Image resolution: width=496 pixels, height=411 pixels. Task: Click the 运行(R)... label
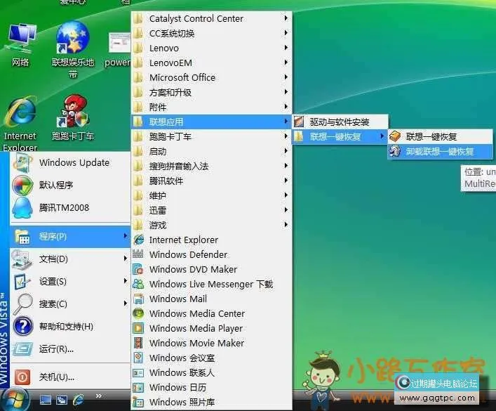point(56,349)
